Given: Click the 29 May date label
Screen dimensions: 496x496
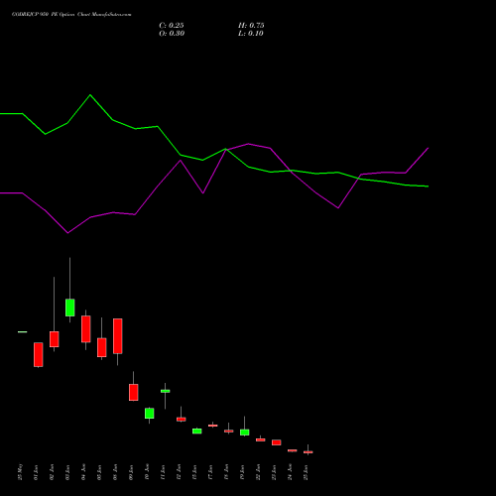Looking at the screenshot, I should tap(21, 472).
